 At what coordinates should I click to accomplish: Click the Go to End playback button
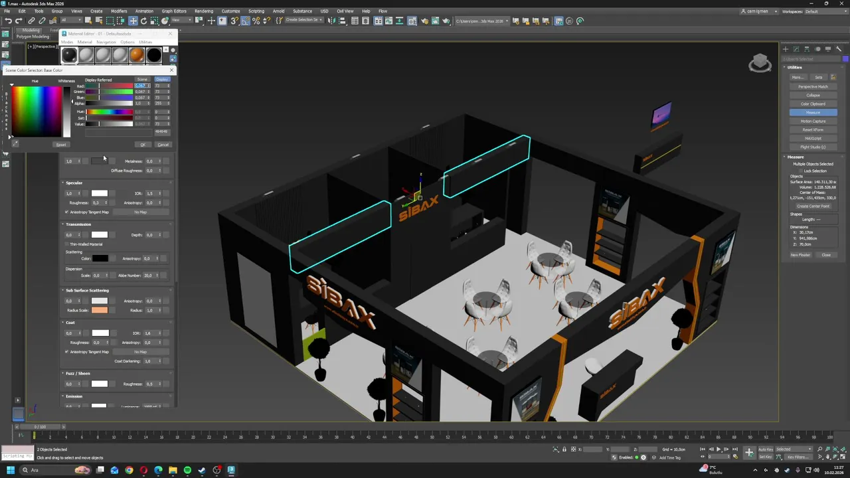pyautogui.click(x=735, y=449)
